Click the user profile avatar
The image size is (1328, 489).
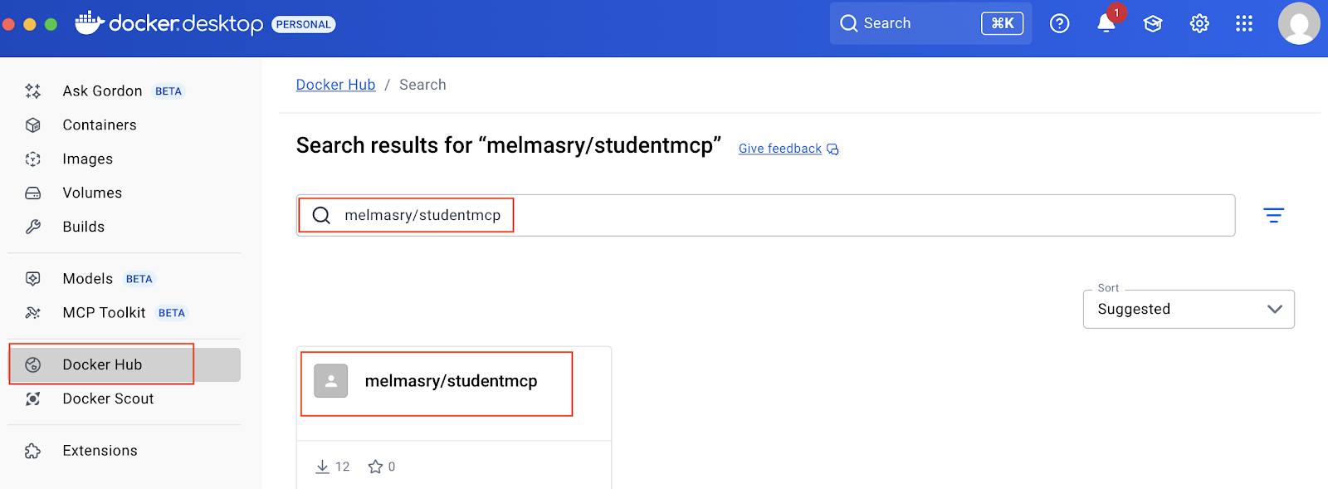point(1299,23)
